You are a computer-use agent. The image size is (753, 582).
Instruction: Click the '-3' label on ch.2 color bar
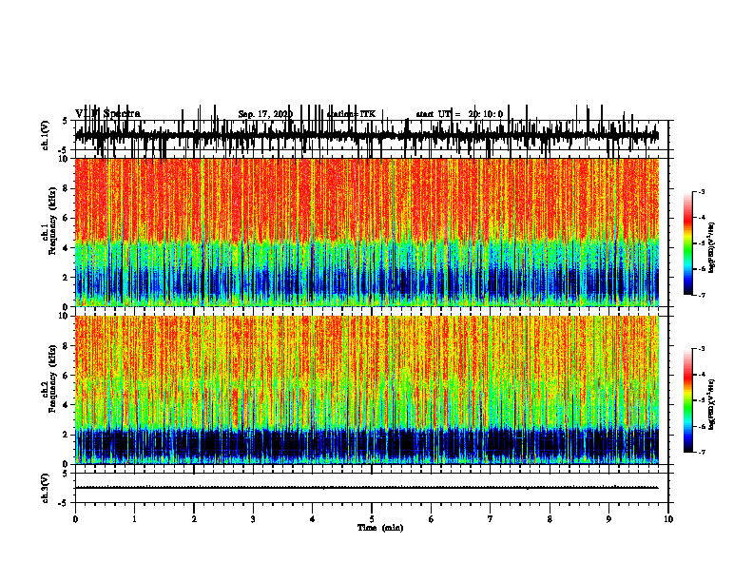701,349
